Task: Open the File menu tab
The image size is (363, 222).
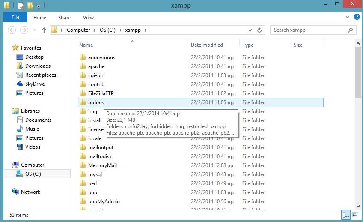Action: [15, 17]
